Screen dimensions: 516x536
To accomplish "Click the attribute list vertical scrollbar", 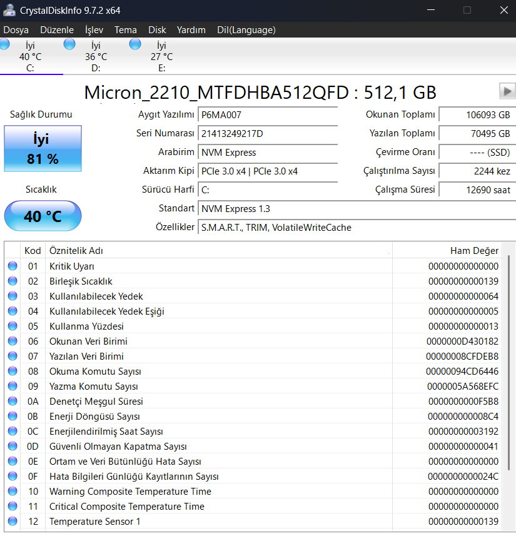I will (509, 362).
